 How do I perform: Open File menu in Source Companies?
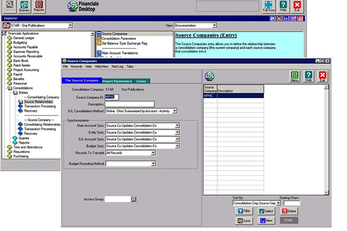tap(65, 66)
